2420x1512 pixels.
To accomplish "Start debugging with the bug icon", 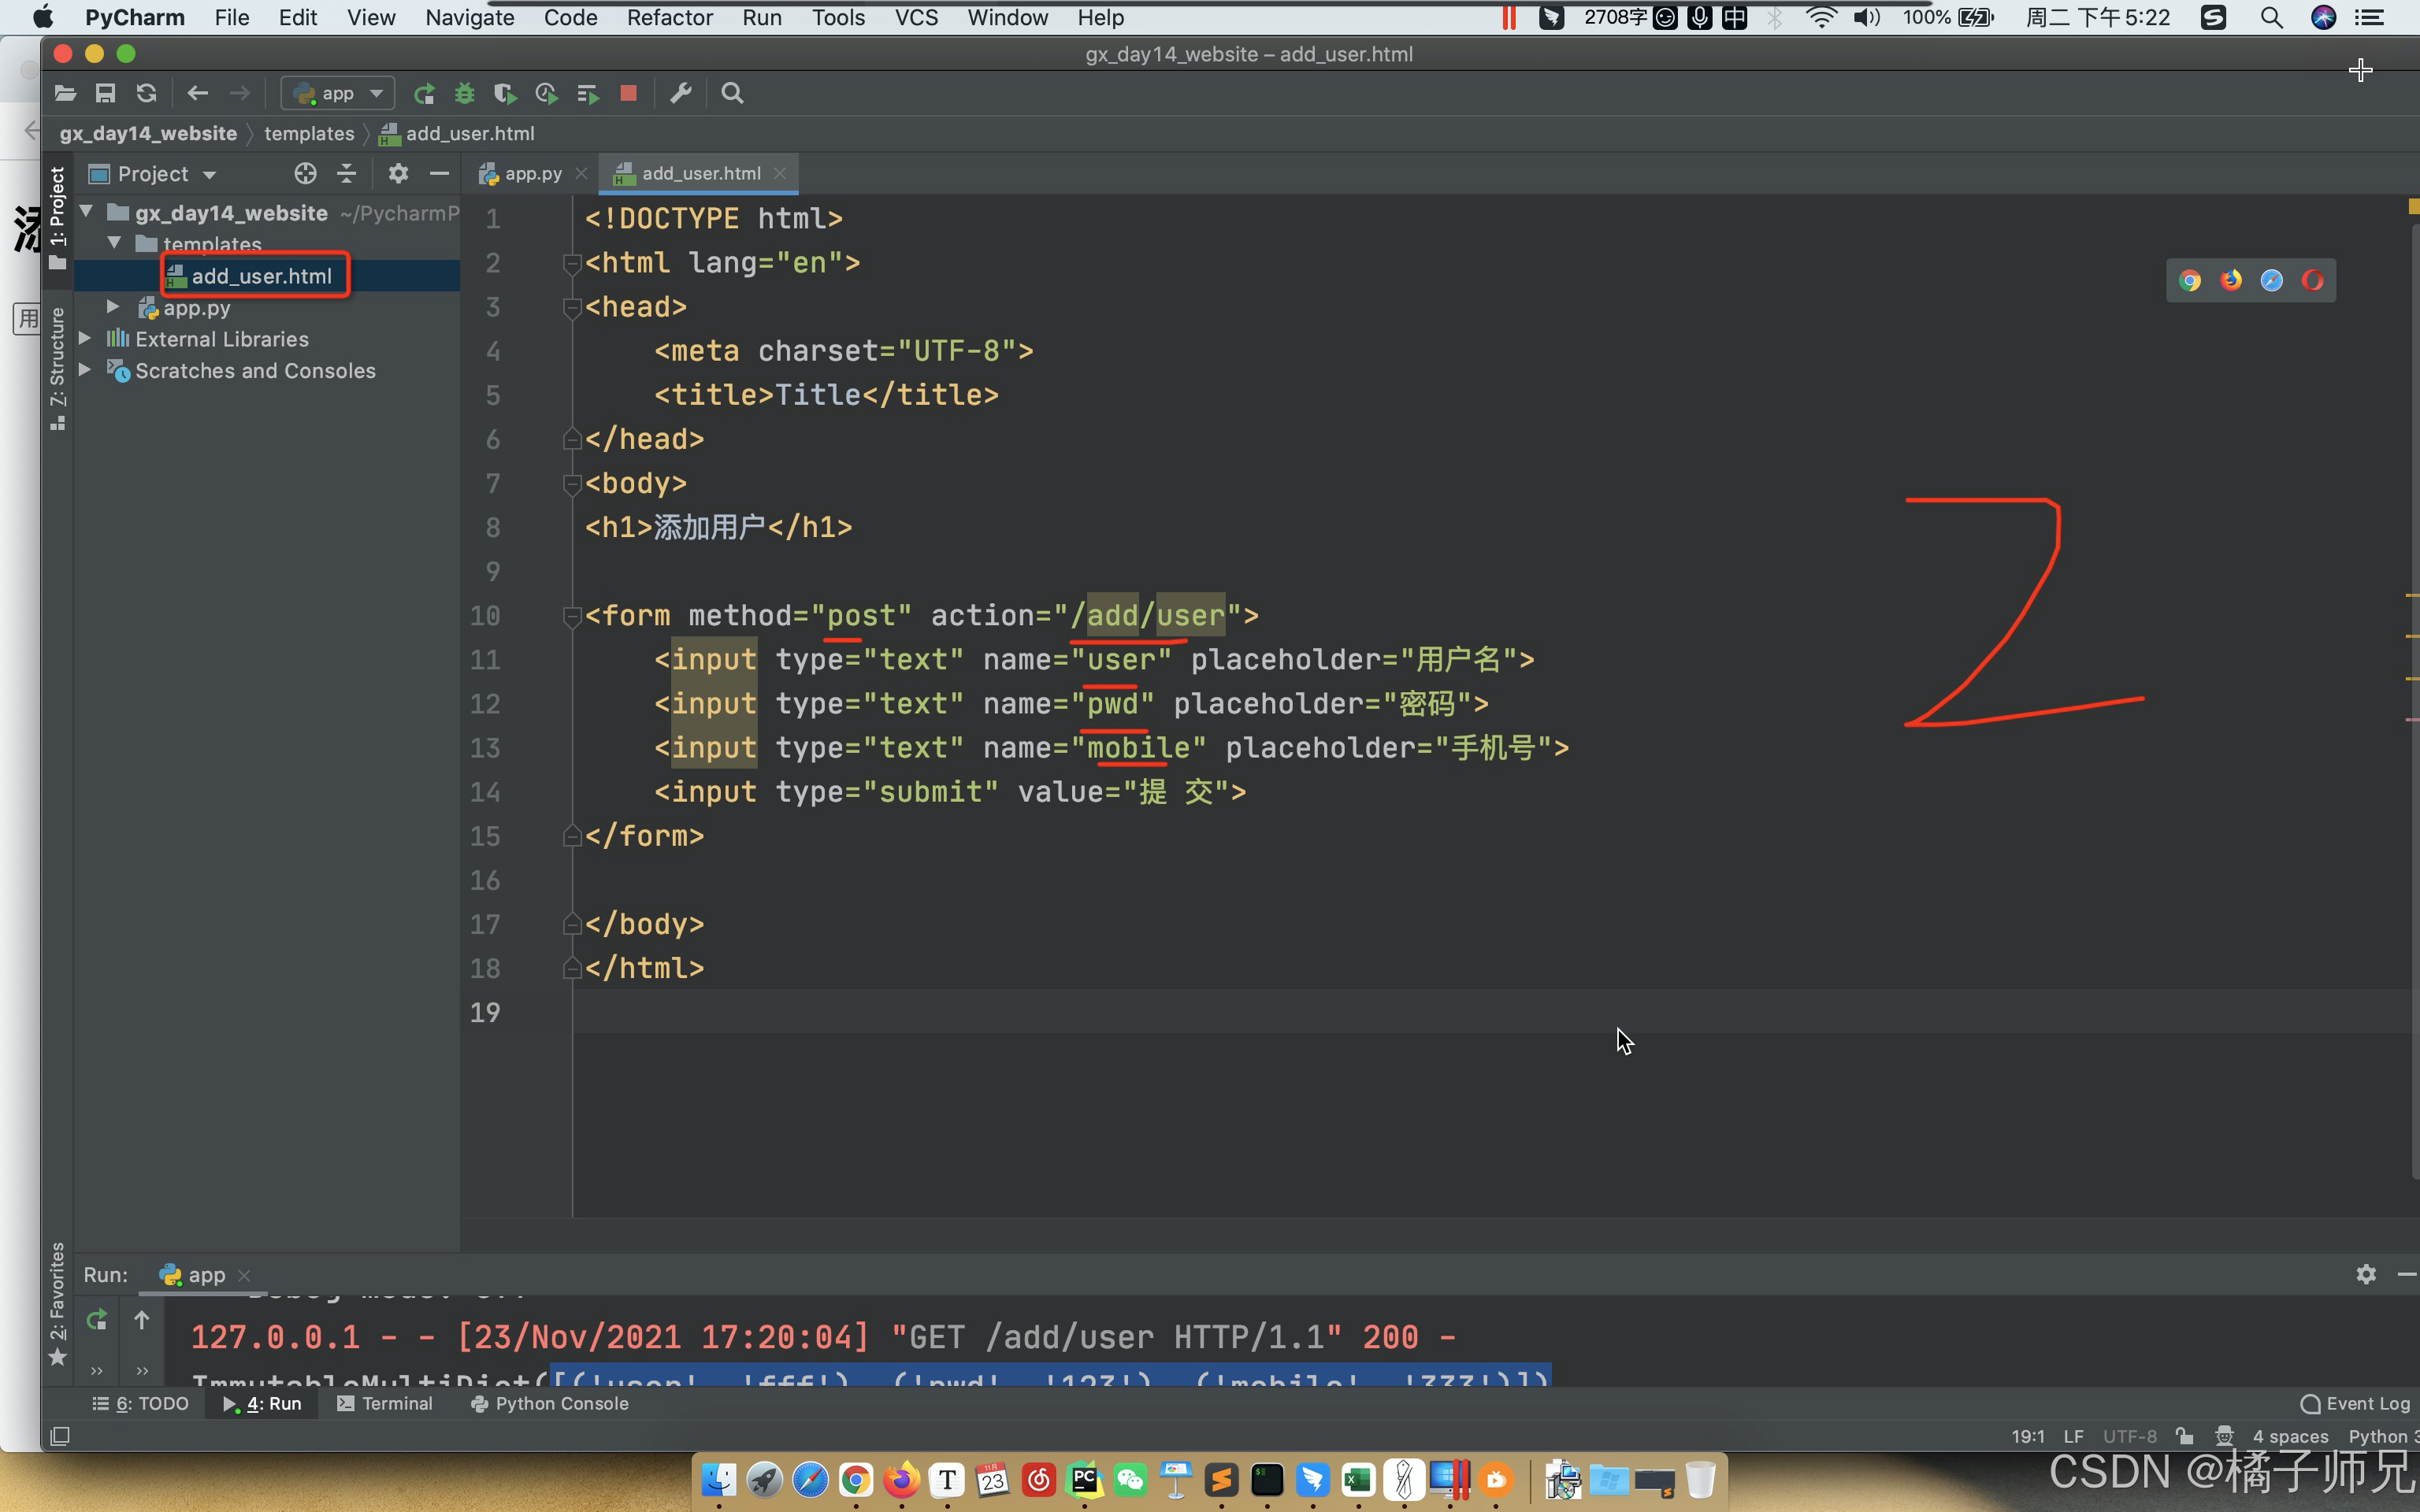I will (464, 93).
